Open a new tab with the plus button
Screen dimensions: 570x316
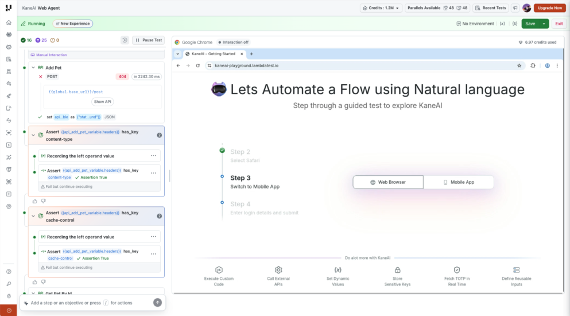point(251,54)
